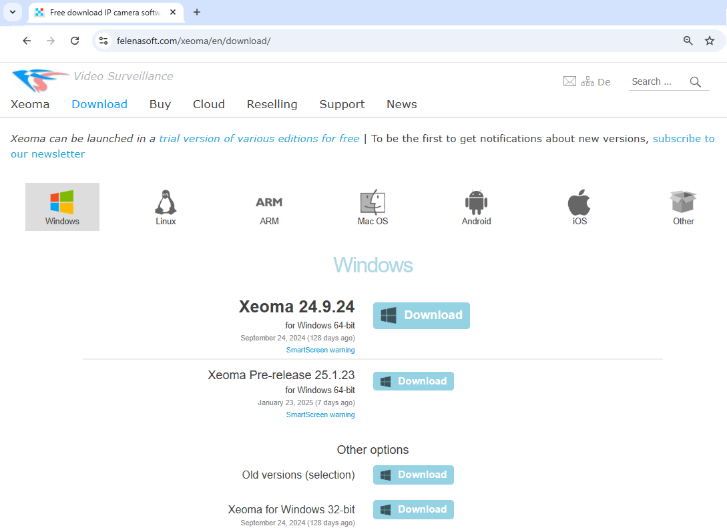This screenshot has width=727, height=532.
Task: Focus the Search input field
Action: [x=658, y=81]
